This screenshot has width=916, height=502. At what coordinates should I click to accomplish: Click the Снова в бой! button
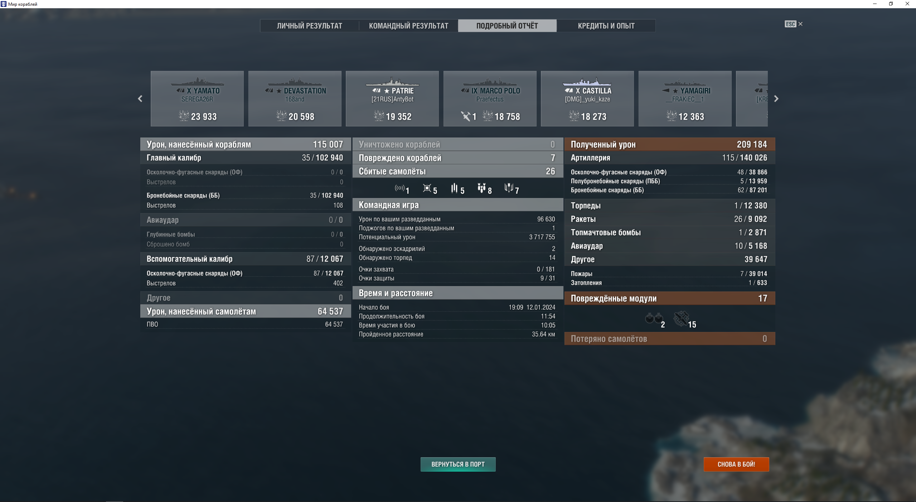pos(736,464)
